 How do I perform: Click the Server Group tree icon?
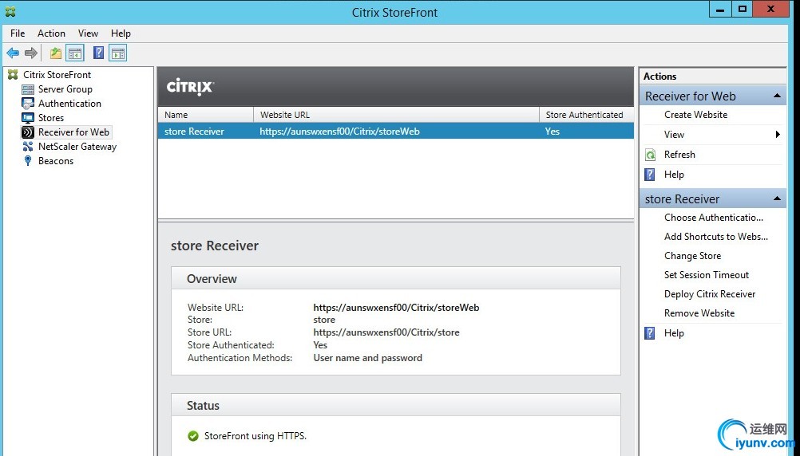(x=28, y=89)
